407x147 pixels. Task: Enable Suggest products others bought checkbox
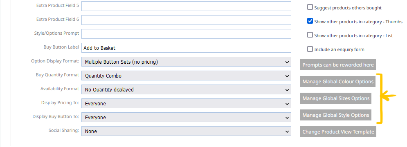310,7
